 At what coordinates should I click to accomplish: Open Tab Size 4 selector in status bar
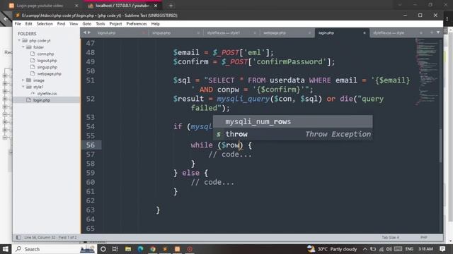(x=390, y=238)
